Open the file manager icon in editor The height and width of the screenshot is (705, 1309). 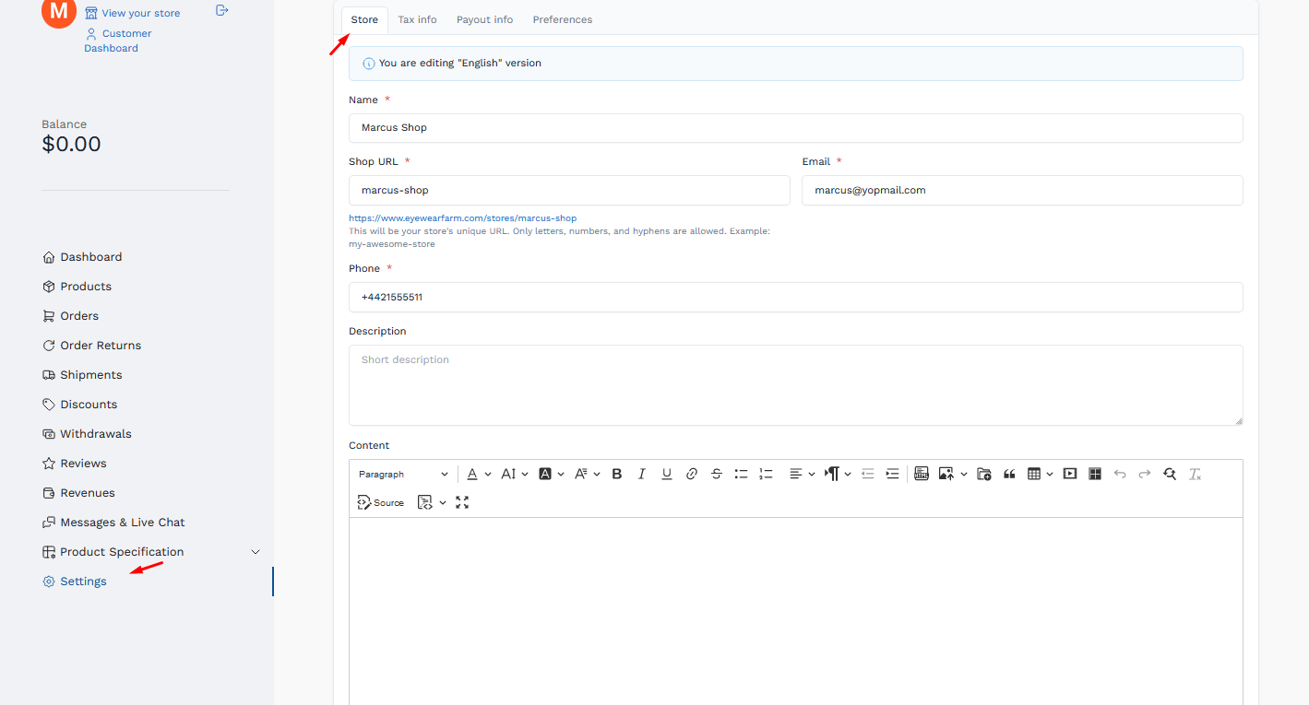coord(984,474)
